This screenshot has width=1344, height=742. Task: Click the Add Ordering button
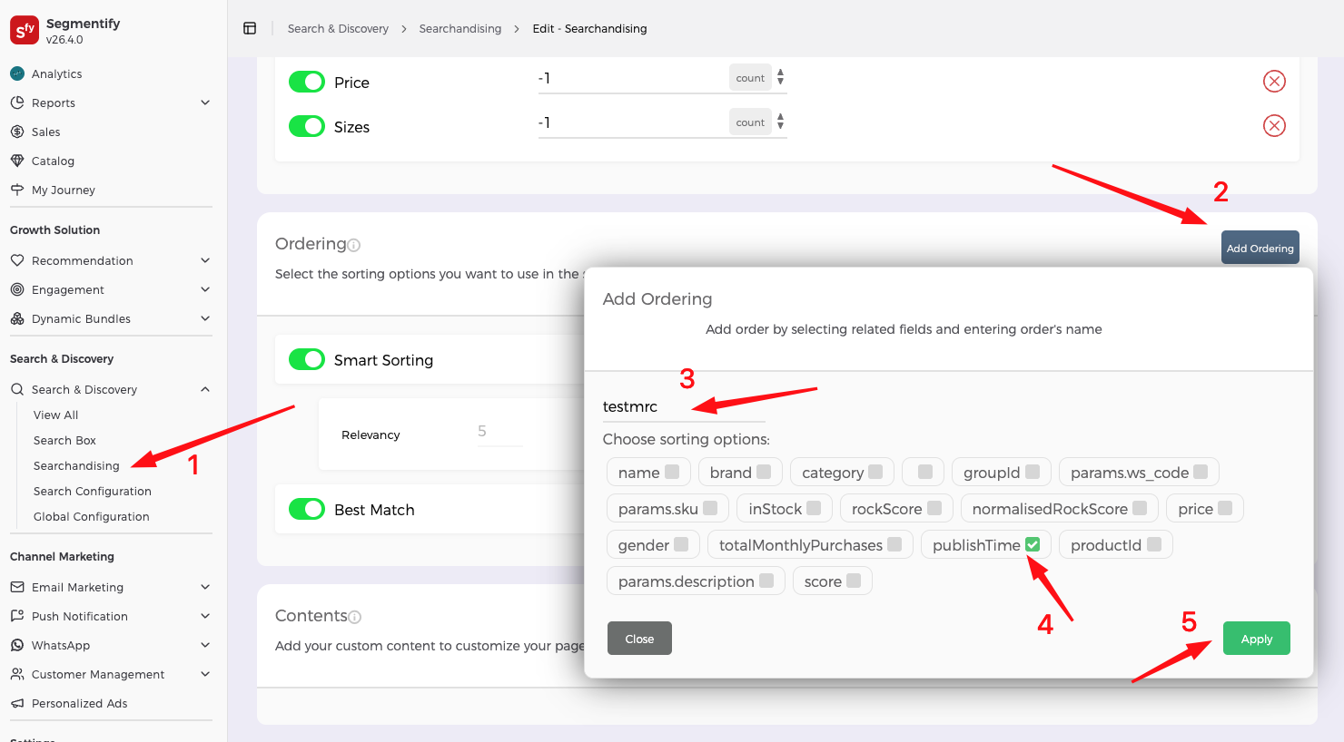(1260, 248)
